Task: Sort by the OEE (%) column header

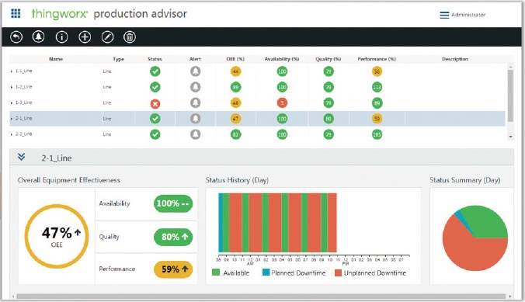Action: 235,59
